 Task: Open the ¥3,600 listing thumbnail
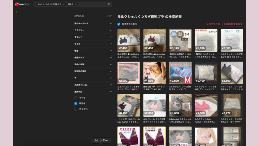(180, 106)
